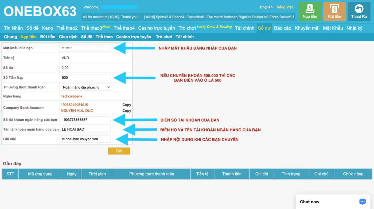Click the Thoát Ra logout icon

click(359, 11)
